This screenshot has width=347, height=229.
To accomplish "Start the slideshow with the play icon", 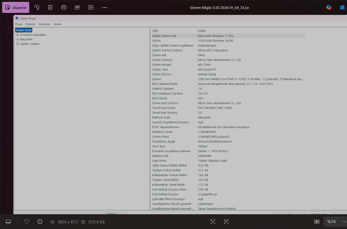I will (x=91, y=7).
